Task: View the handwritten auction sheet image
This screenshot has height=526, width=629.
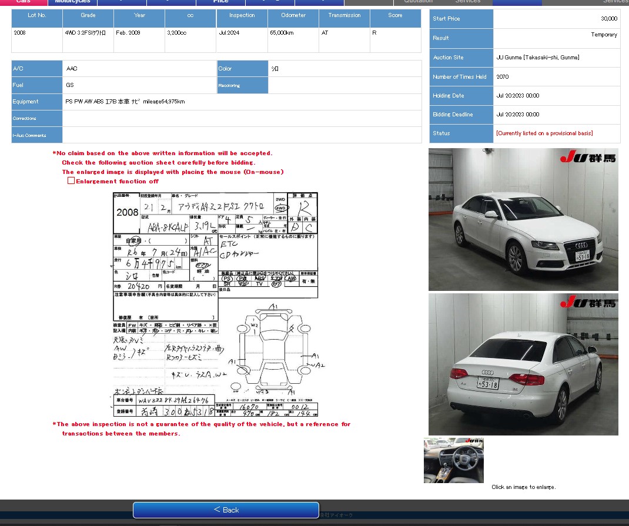Action: pos(215,304)
